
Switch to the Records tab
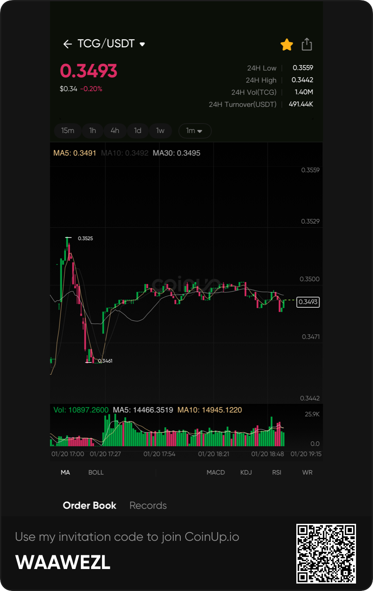click(148, 506)
